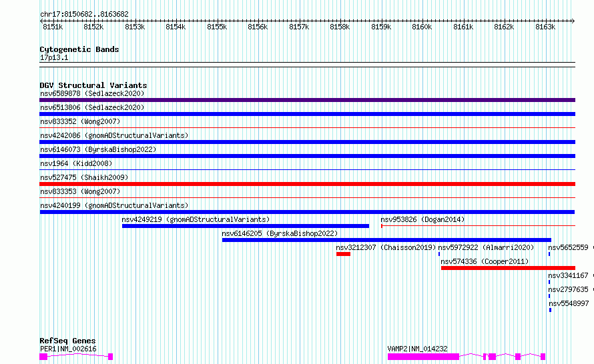
Task: Click the 8160k ruler tick label
Action: click(422, 27)
